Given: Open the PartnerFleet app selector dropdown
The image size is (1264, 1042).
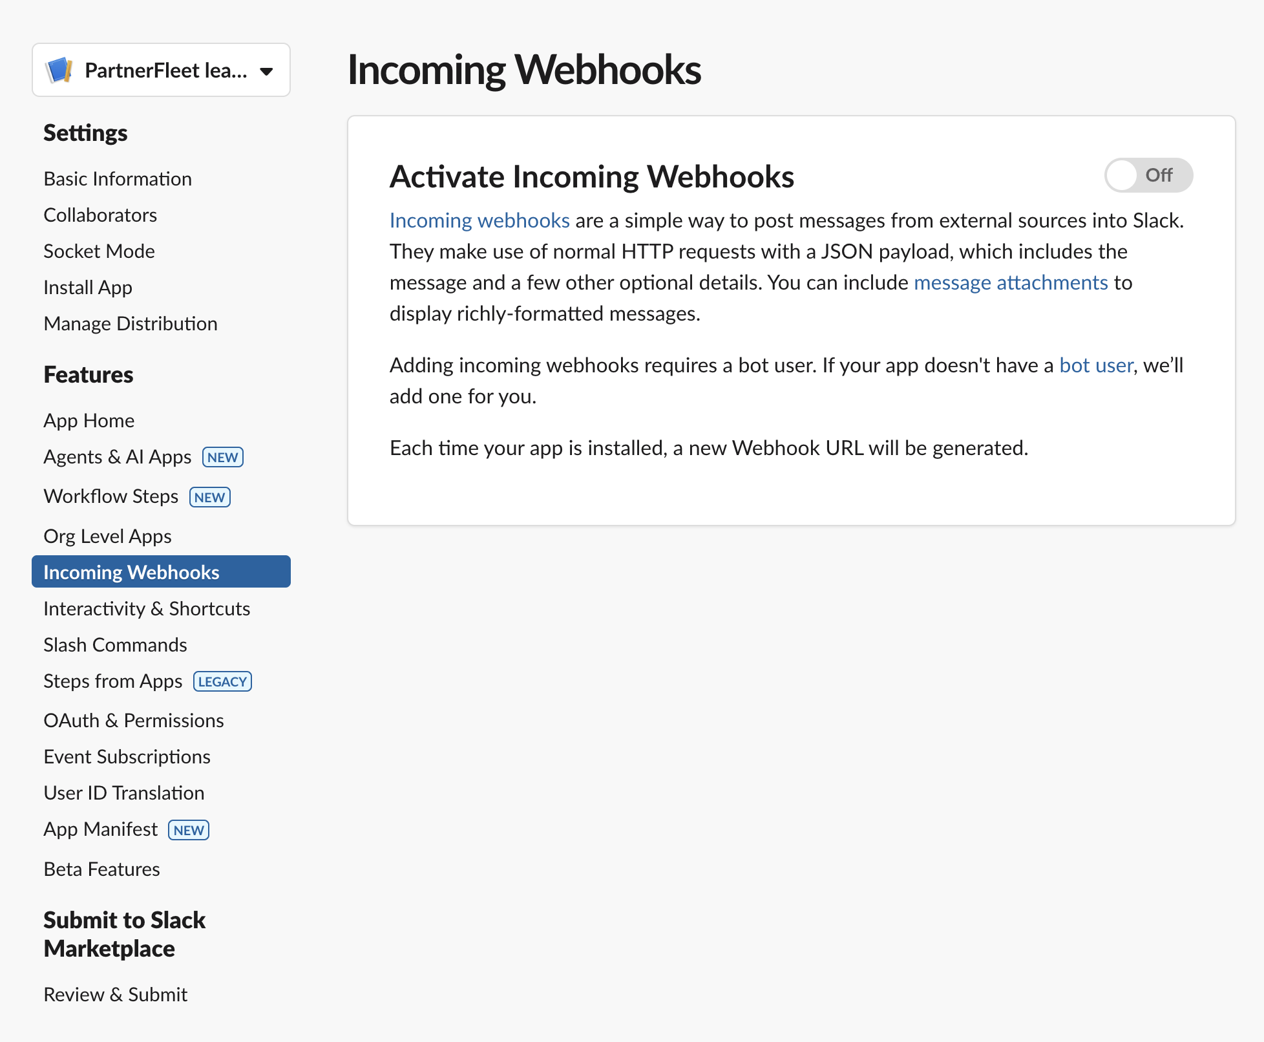Looking at the screenshot, I should (161, 70).
